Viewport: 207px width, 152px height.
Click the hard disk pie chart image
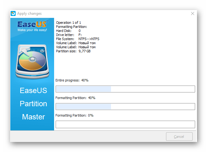coord(33,61)
